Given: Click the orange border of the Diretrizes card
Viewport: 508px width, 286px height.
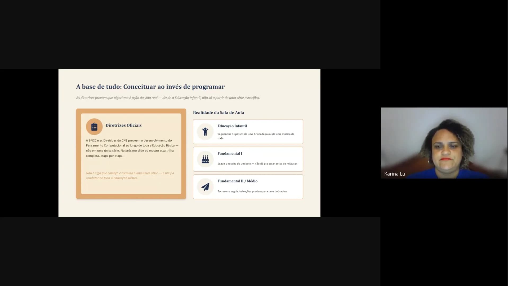Looking at the screenshot, I should click(78, 154).
